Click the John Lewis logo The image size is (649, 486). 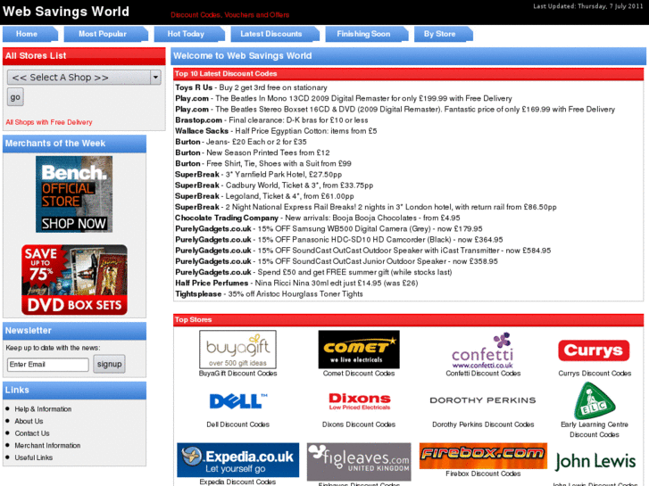point(595,461)
